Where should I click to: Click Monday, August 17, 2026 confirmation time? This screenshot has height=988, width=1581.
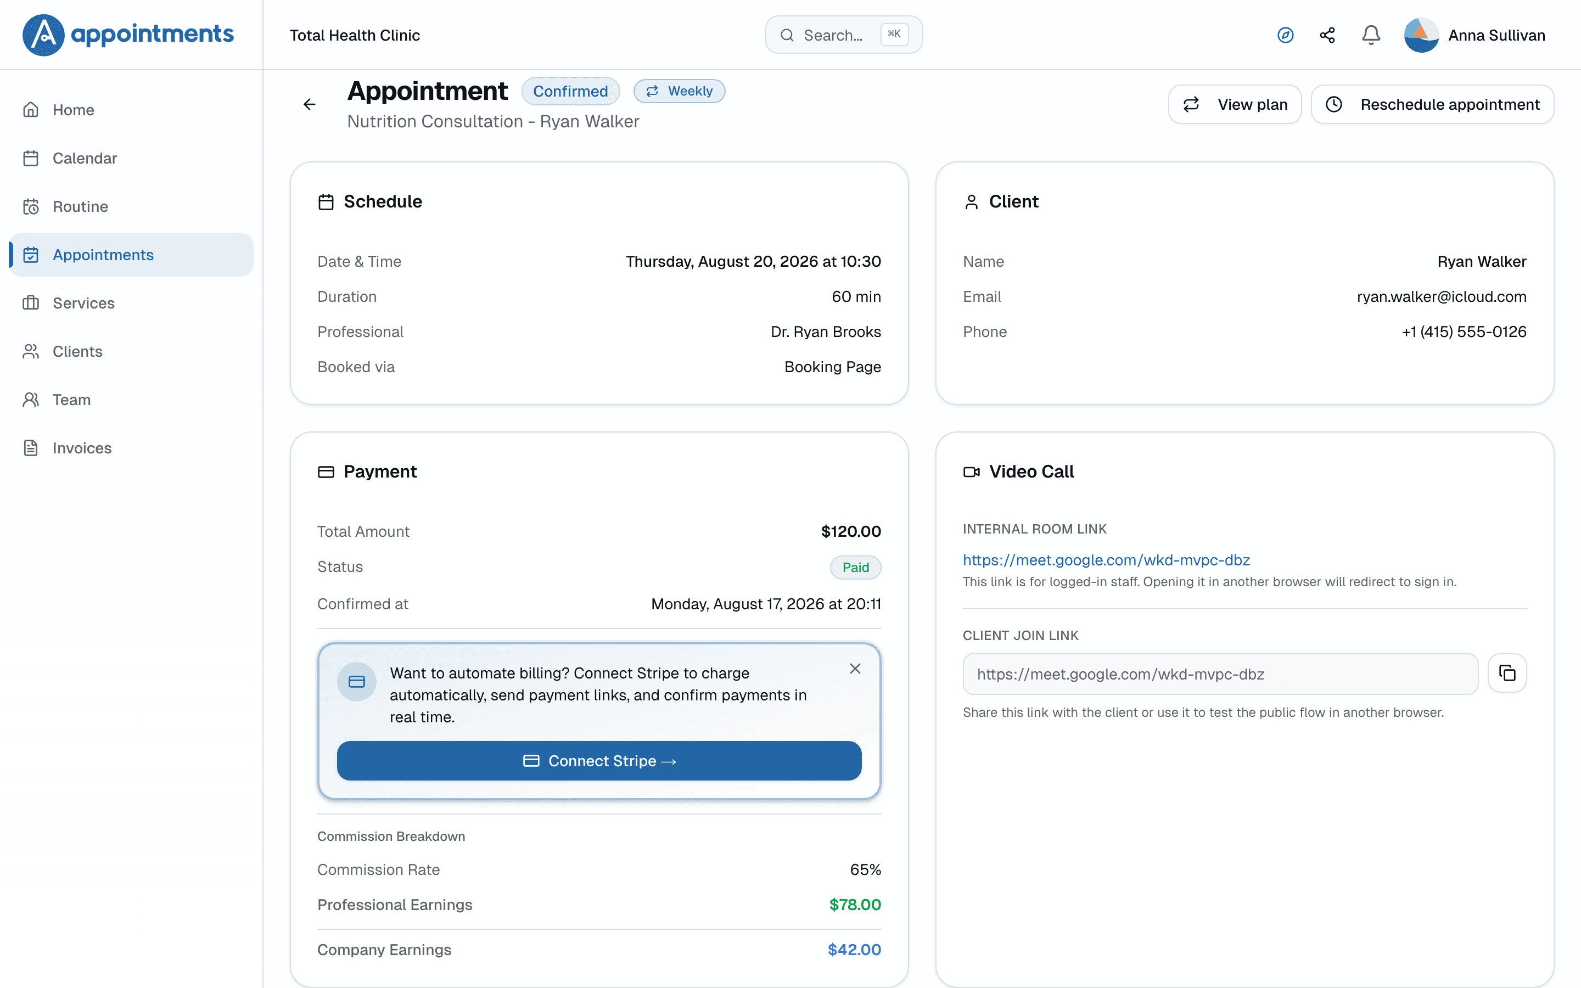766,604
